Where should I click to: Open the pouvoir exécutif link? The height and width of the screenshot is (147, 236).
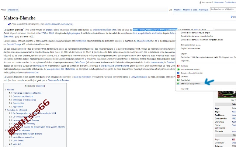144,41
